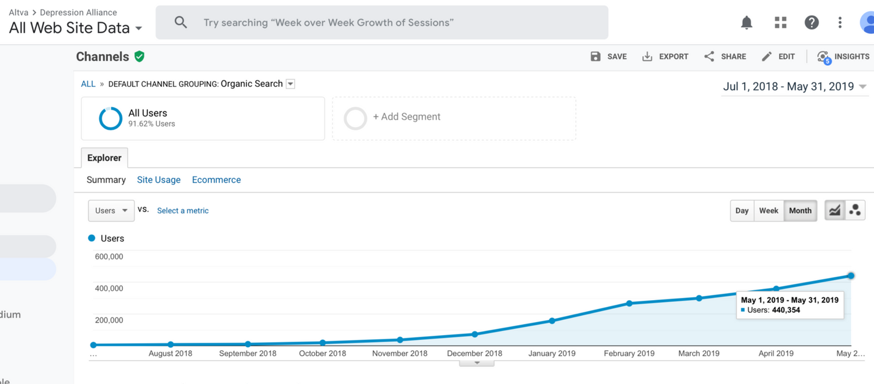Click Select a metric link

pyautogui.click(x=182, y=211)
